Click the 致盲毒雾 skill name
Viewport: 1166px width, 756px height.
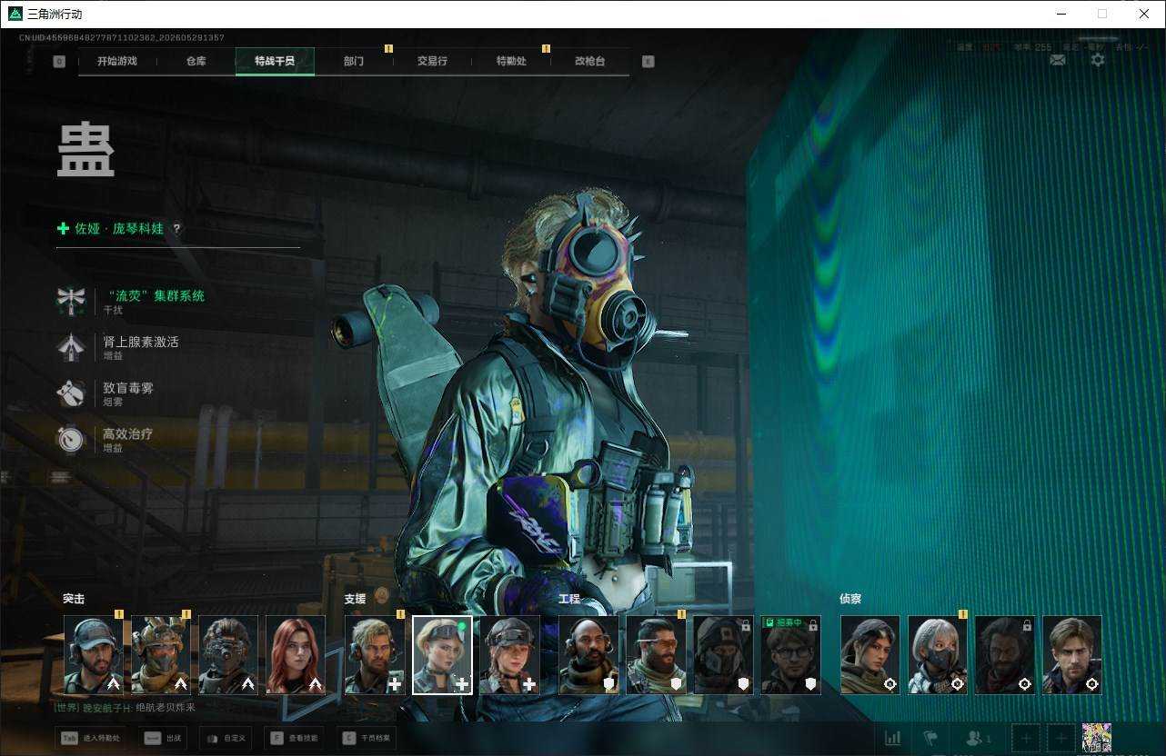(128, 388)
